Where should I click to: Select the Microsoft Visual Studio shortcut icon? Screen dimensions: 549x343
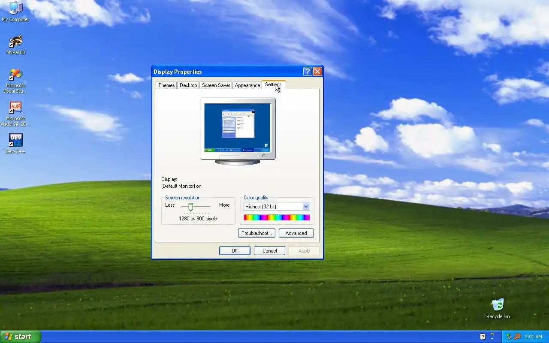(x=15, y=81)
